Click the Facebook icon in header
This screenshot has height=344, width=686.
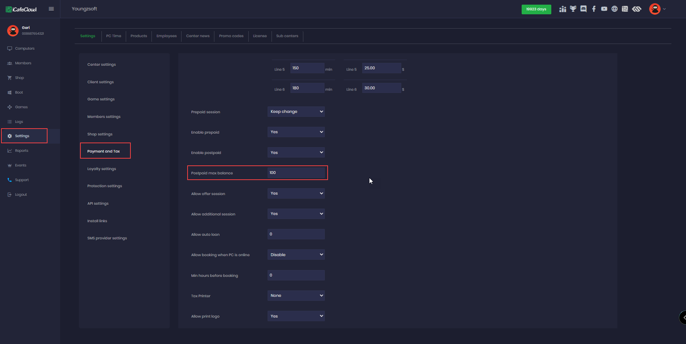pos(594,9)
